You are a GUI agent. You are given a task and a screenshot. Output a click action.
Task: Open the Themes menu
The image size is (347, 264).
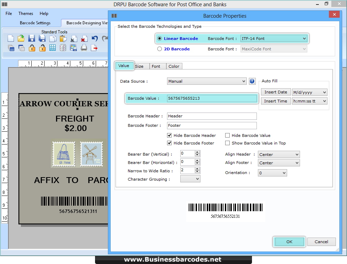pyautogui.click(x=25, y=13)
